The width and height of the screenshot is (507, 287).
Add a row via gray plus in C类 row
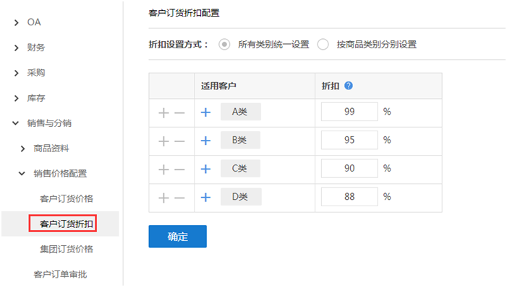[164, 169]
